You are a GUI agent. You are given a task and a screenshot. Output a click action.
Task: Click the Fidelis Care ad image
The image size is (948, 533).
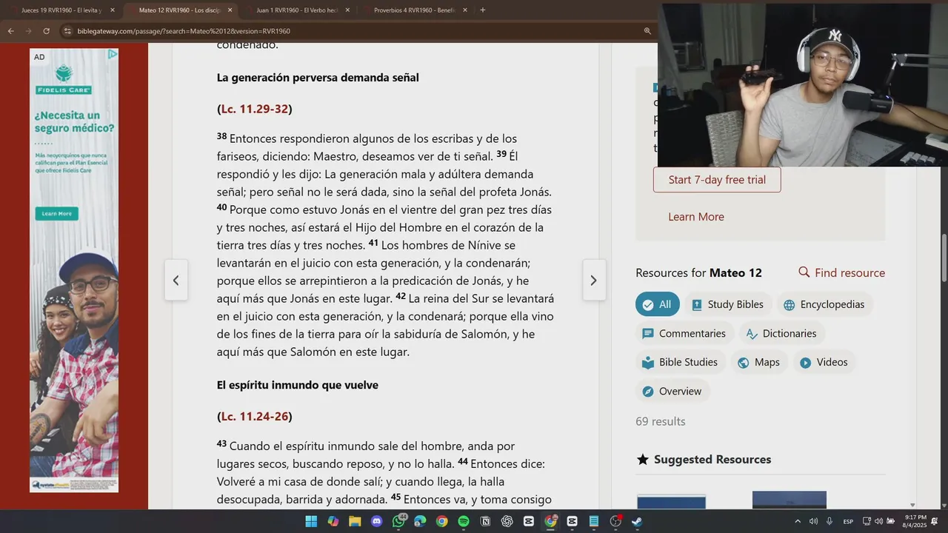tap(74, 270)
